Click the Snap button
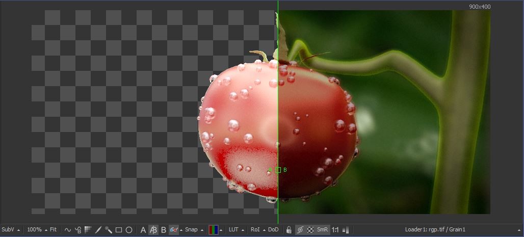Viewport: 524px width, 237px height. (x=191, y=230)
